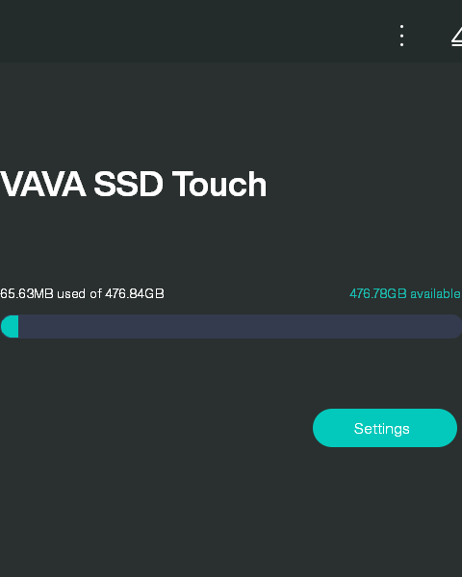Safely eject the VAVA SSD using eject icon
Screen dimensions: 462x577
(457, 37)
